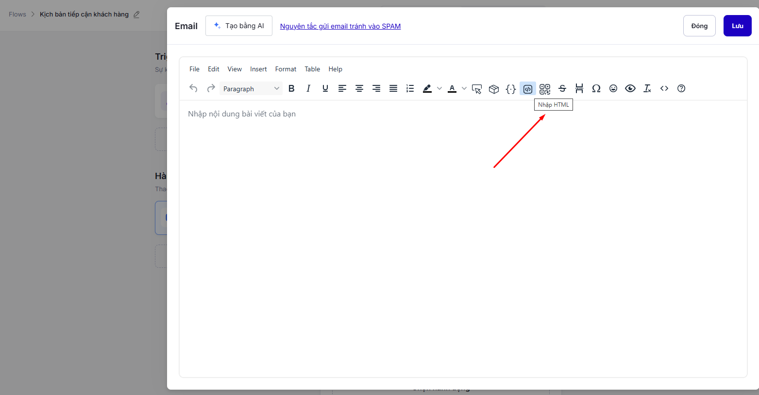
Task: Toggle bold formatting
Action: pos(291,88)
